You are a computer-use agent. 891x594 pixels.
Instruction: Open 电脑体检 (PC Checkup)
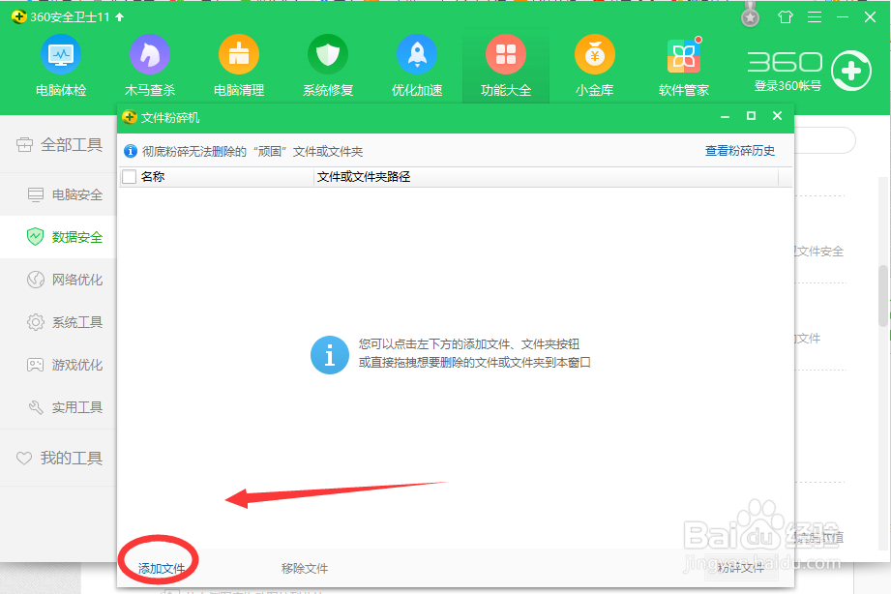60,65
